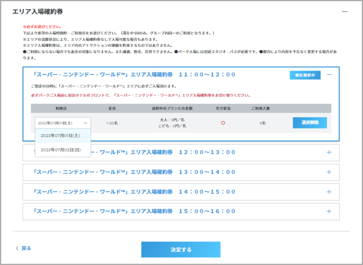The height and width of the screenshot is (265, 363).
Task: Click the 決定する button
Action: pyautogui.click(x=181, y=250)
